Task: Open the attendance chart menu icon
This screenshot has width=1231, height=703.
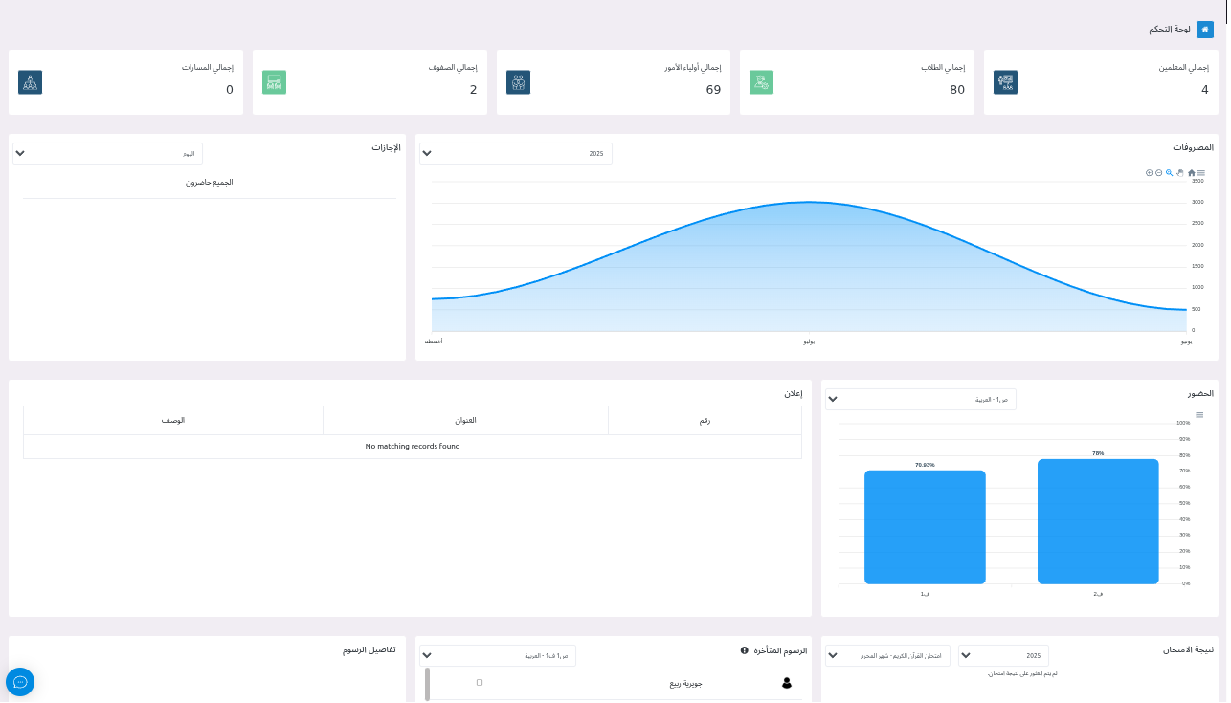Action: coord(1199,415)
